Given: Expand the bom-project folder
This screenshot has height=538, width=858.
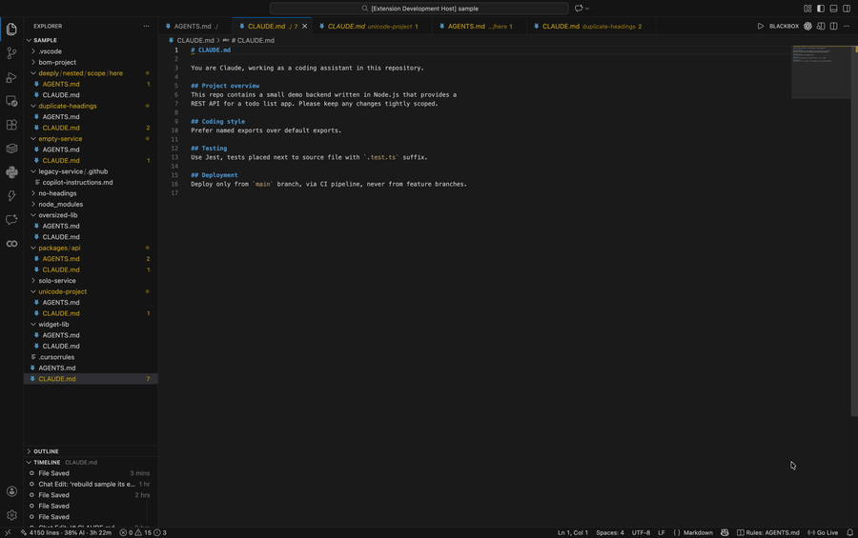Looking at the screenshot, I should point(57,62).
